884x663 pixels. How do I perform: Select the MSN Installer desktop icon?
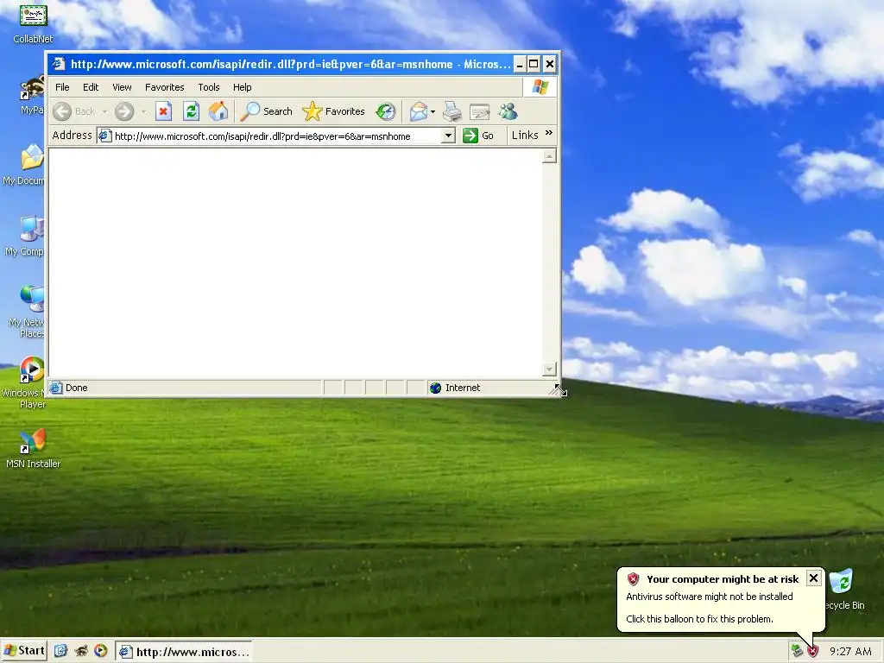point(34,449)
